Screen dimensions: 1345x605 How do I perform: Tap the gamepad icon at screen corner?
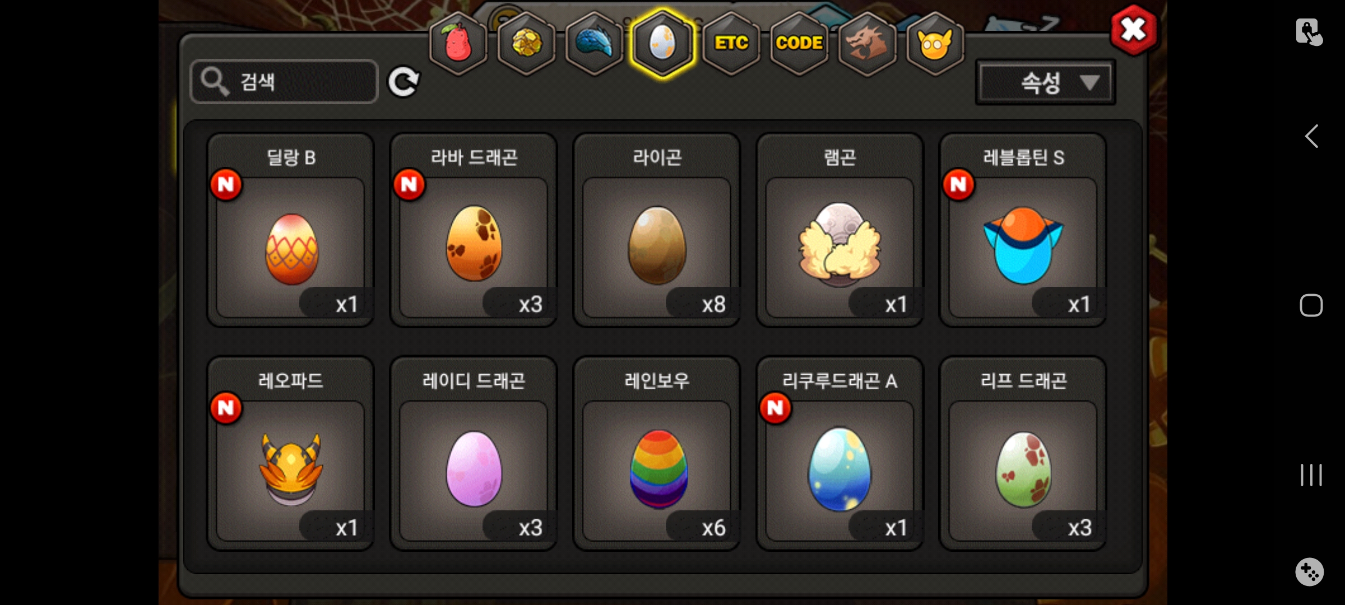[1310, 572]
